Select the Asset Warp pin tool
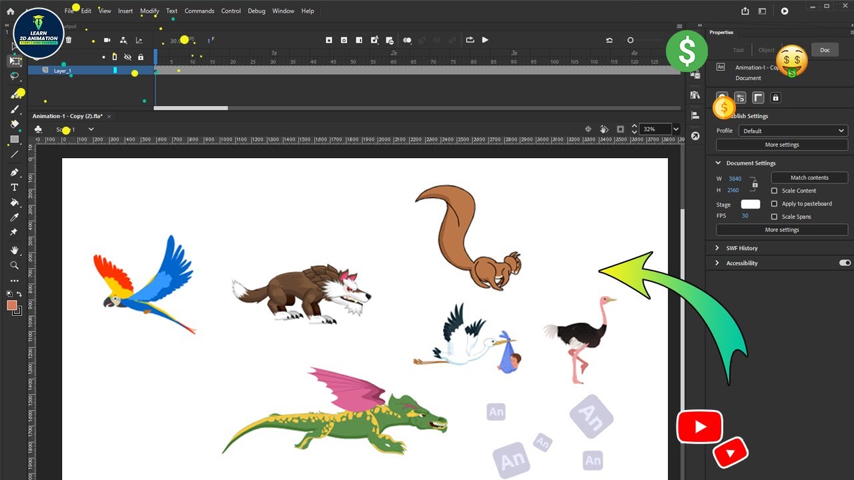854x480 pixels. [x=15, y=232]
